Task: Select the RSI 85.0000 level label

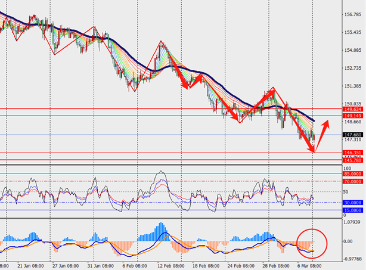Action: [x=353, y=173]
